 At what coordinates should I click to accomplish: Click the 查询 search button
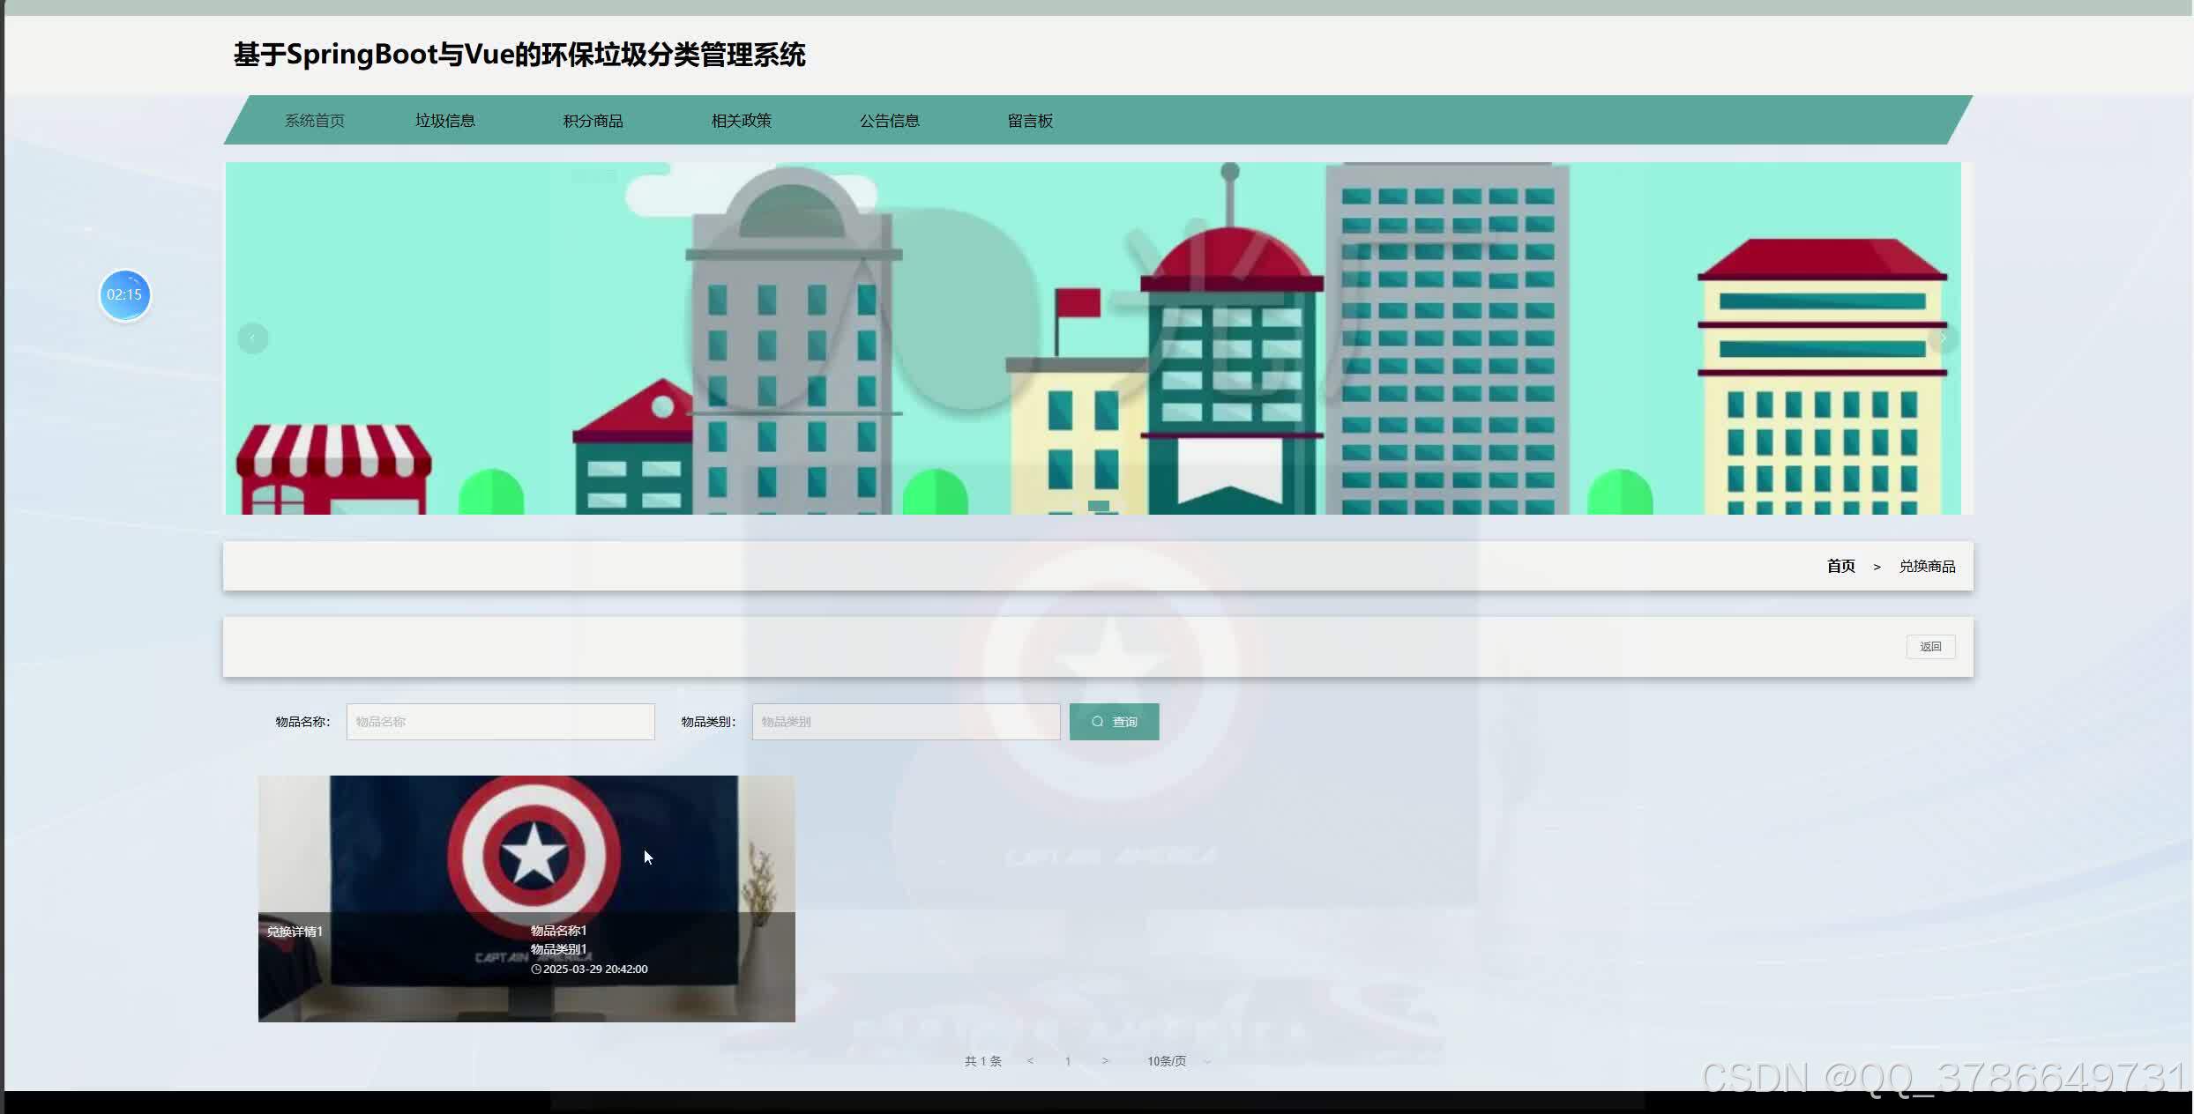(x=1113, y=721)
